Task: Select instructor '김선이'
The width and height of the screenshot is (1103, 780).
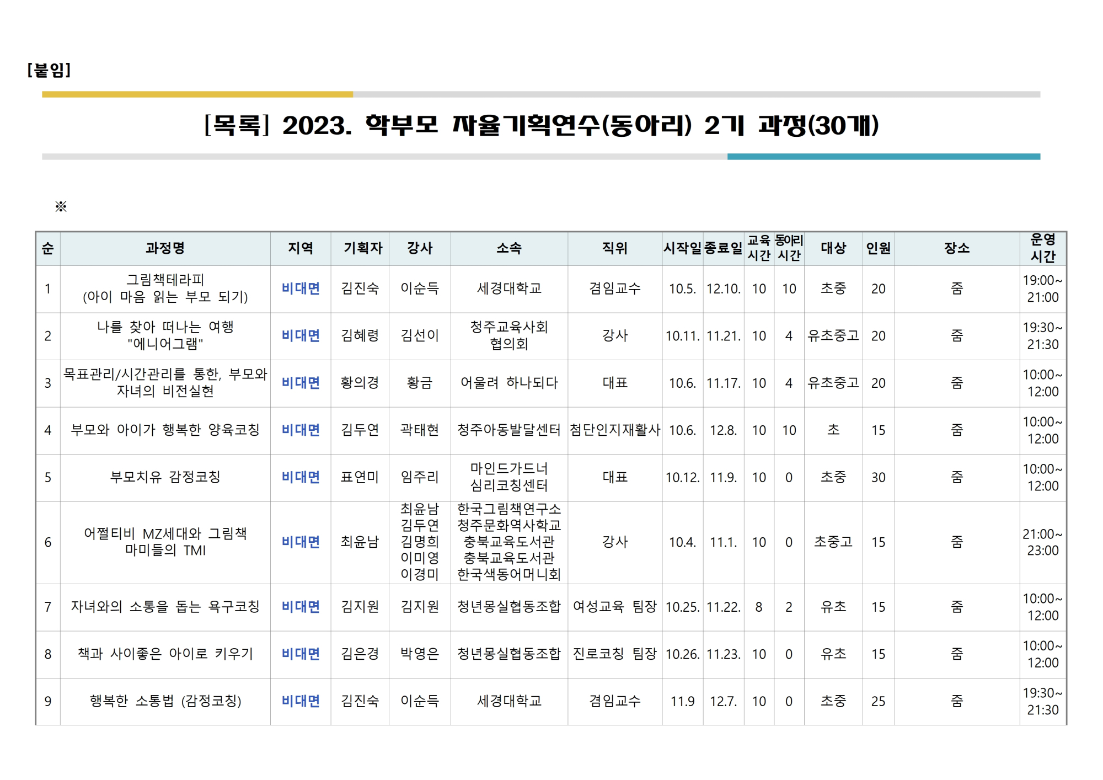Action: click(420, 335)
